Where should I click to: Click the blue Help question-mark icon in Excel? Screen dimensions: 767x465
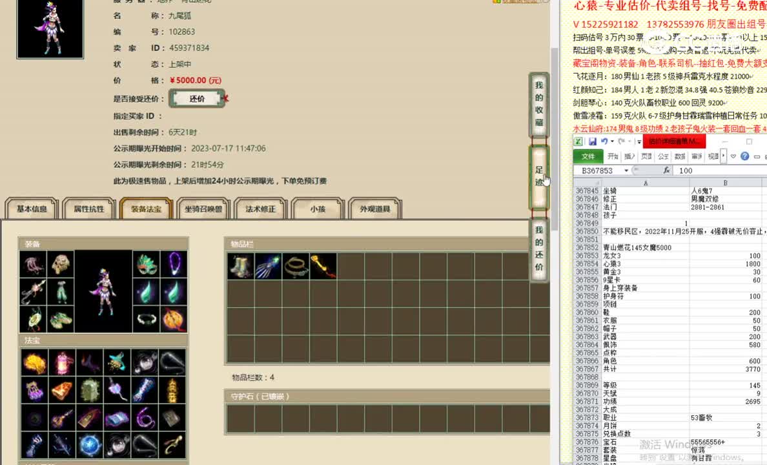[746, 156]
